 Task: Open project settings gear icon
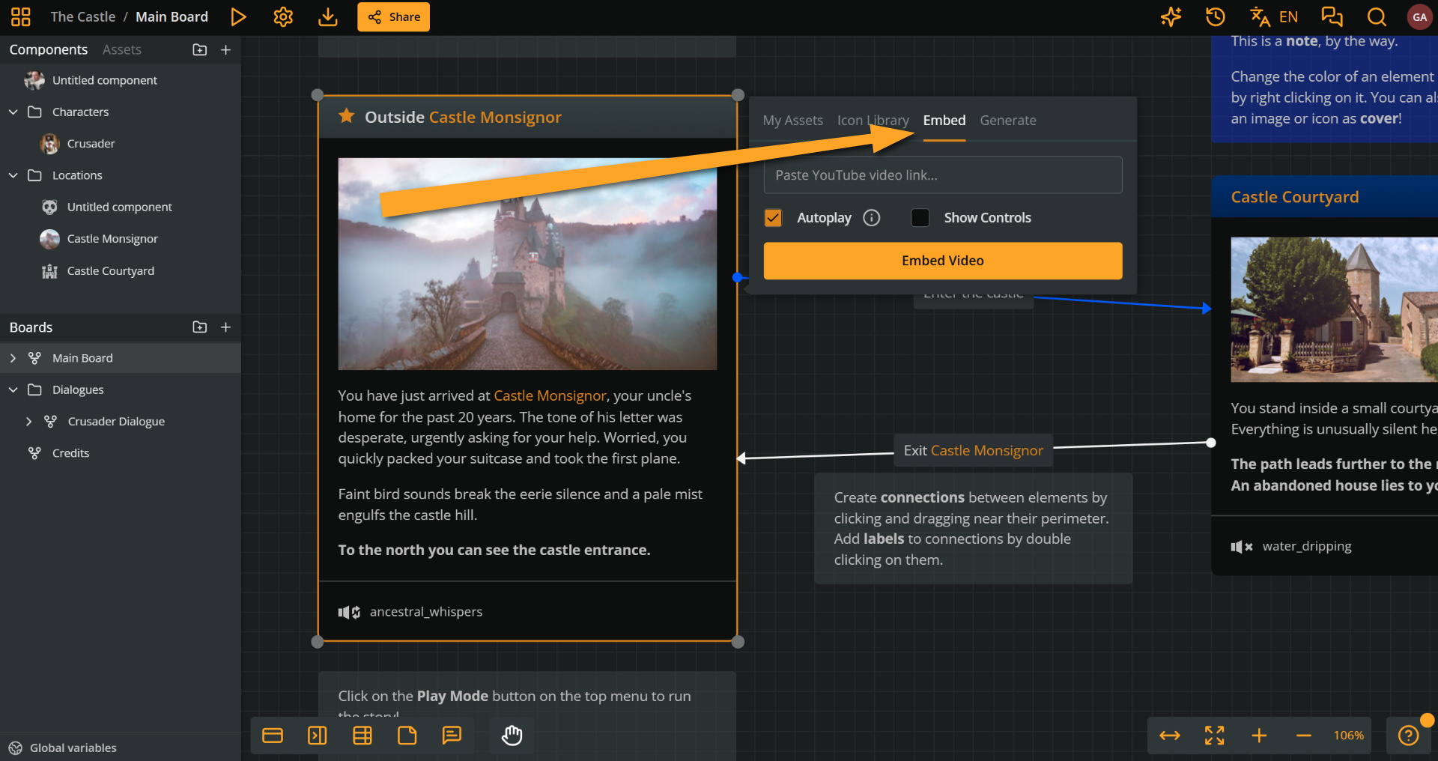[x=283, y=16]
